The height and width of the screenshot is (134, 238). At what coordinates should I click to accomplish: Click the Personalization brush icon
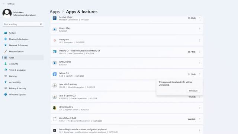click(x=6, y=51)
